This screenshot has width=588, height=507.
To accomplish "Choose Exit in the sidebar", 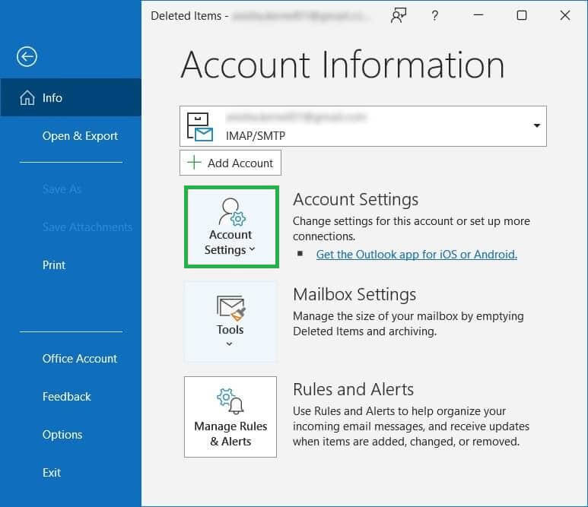I will pos(52,473).
